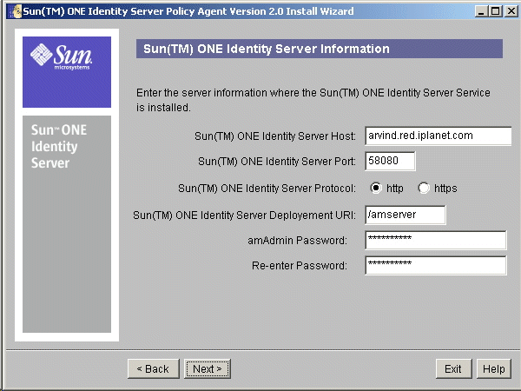Exit the install wizard
521x391 pixels.
coord(453,368)
